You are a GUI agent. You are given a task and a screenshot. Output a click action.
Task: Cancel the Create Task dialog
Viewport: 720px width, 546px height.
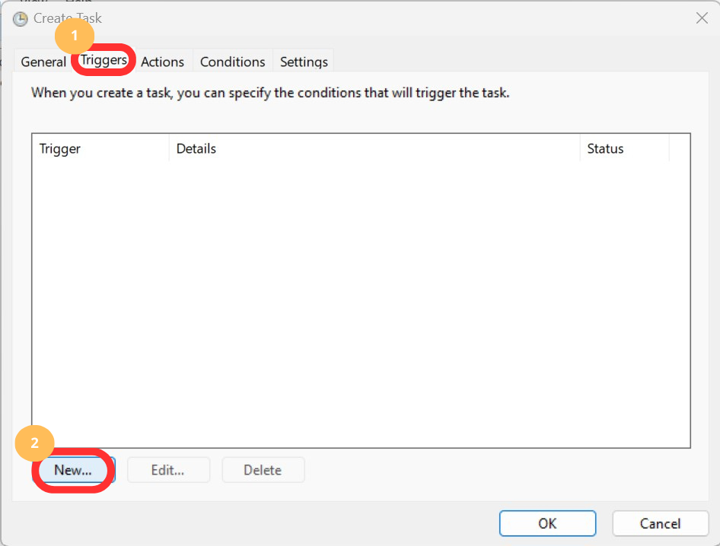660,523
